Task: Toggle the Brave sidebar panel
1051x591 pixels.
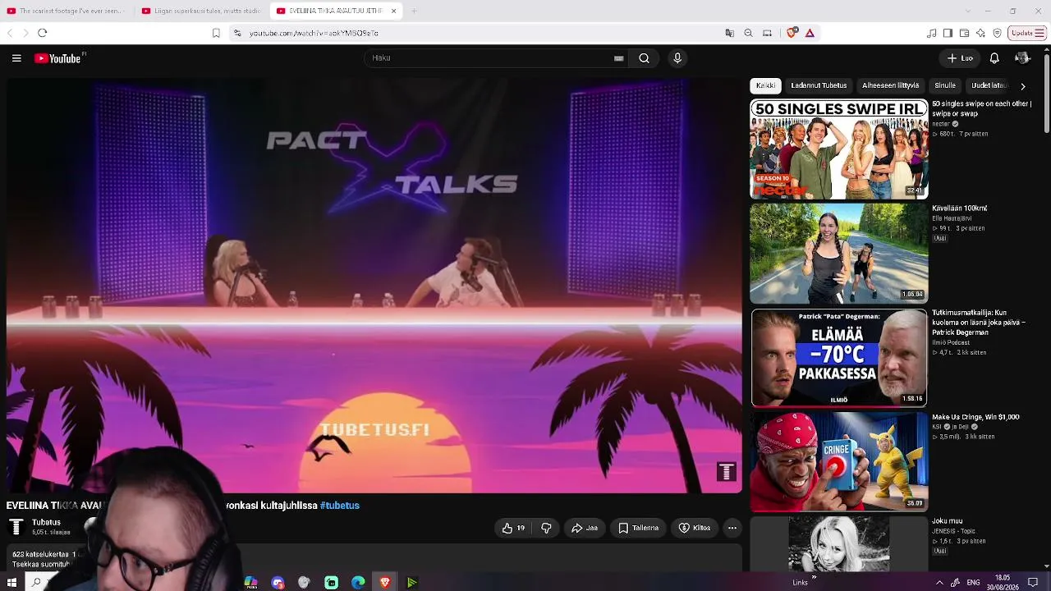Action: pos(948,33)
